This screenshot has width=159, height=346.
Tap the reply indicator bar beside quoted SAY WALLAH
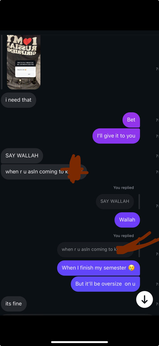tap(139, 201)
